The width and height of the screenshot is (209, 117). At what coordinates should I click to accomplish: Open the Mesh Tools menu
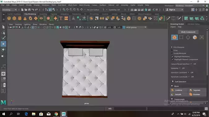pos(73,5)
